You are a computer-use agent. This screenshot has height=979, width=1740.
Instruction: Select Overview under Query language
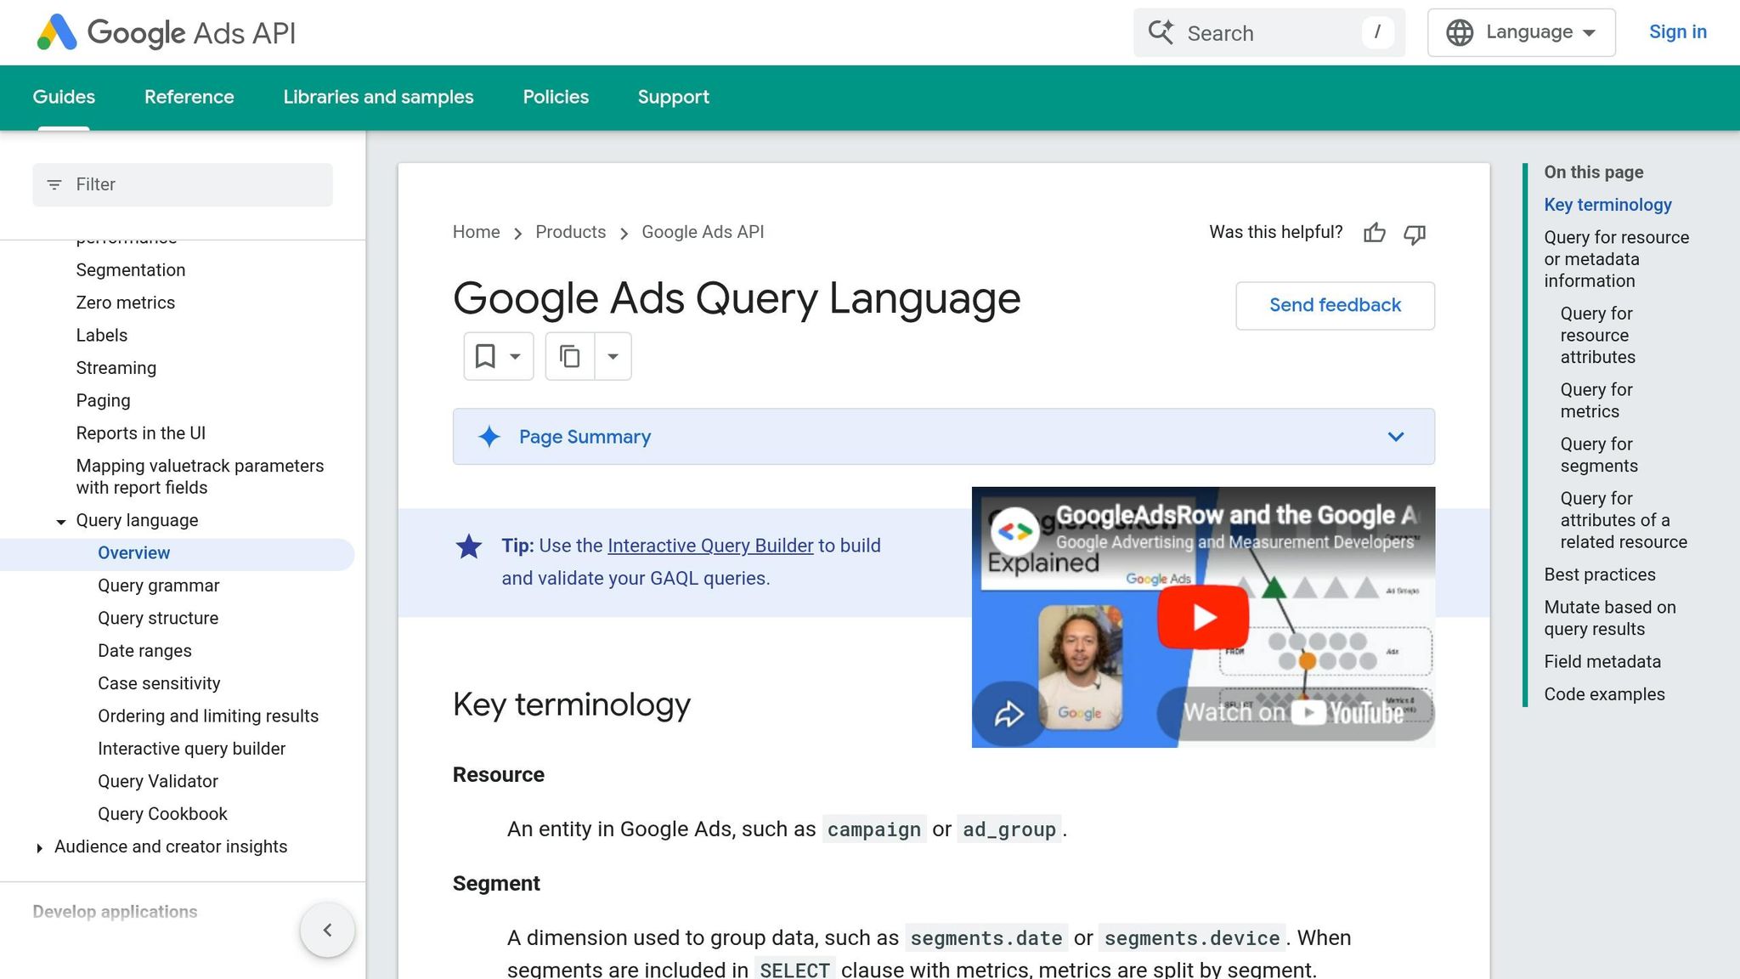(134, 553)
